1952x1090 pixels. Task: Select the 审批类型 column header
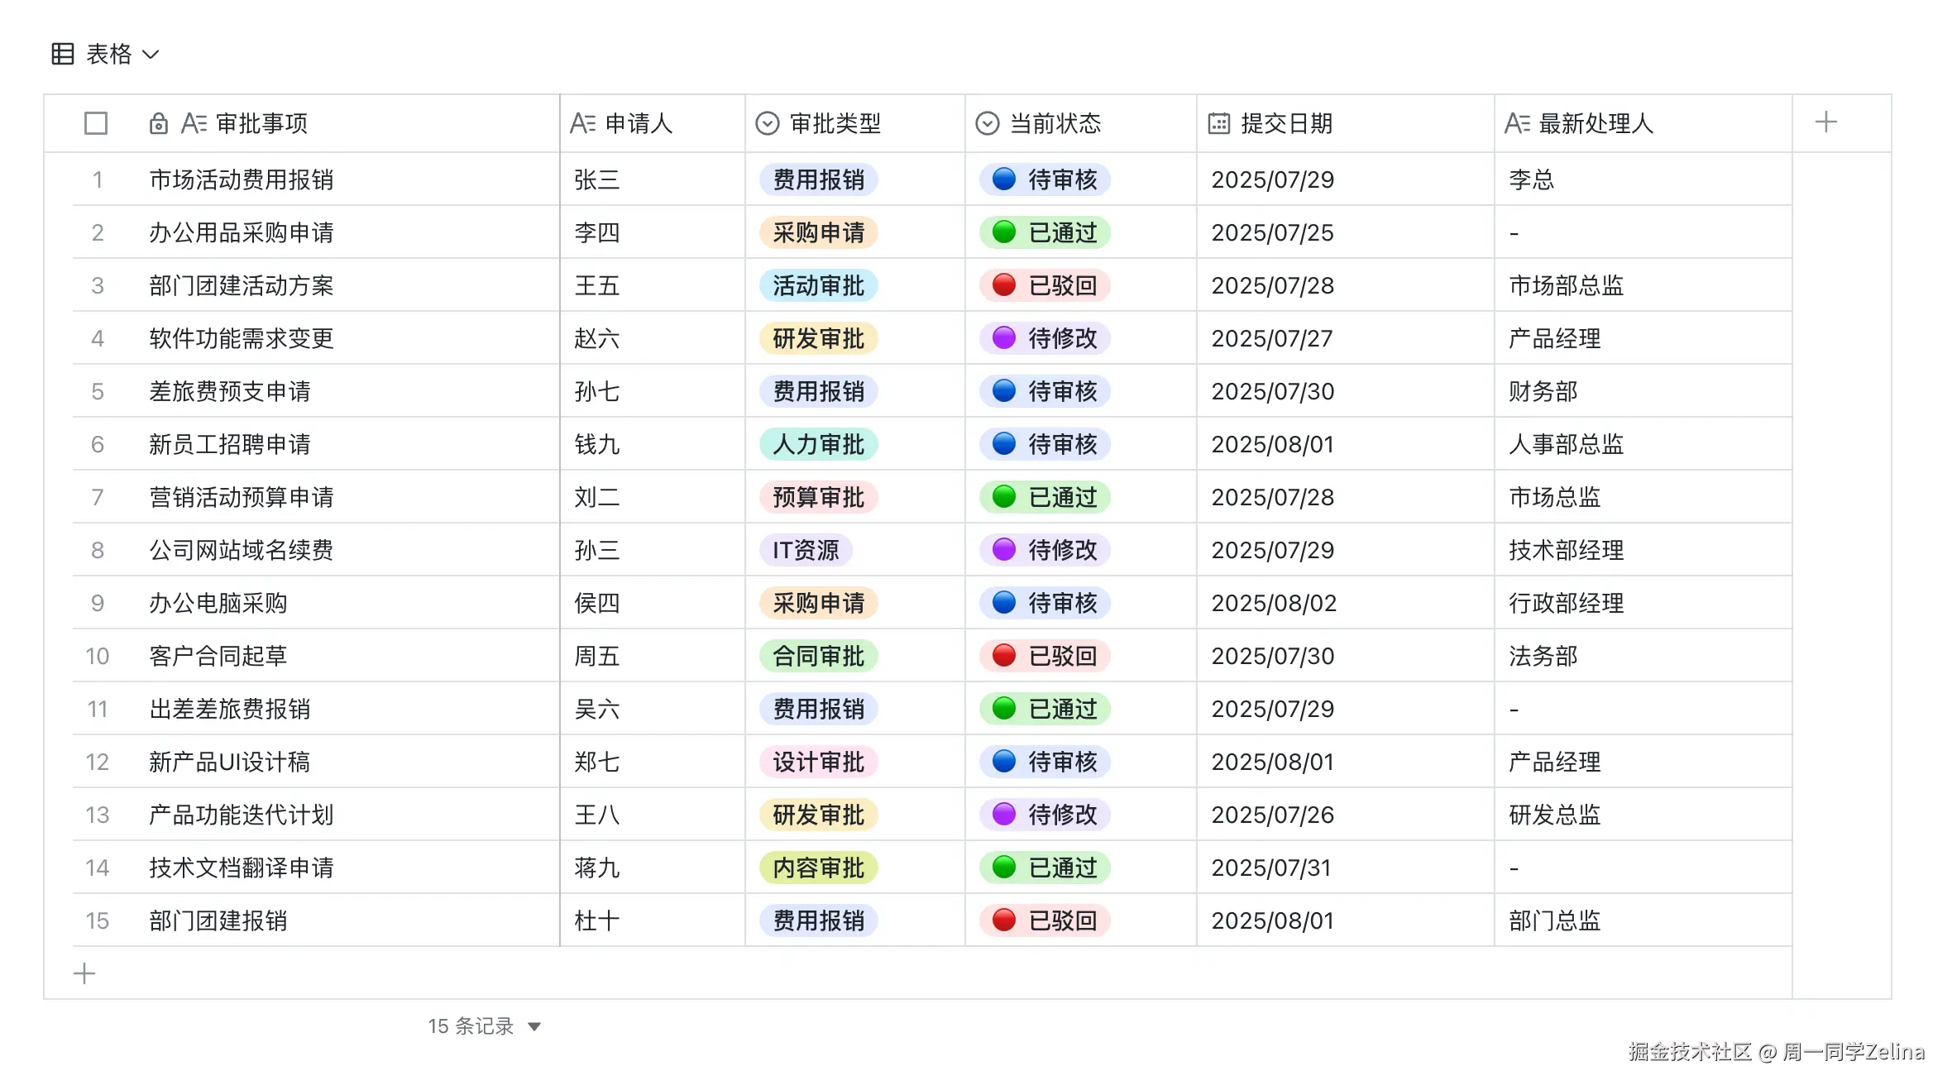tap(855, 123)
